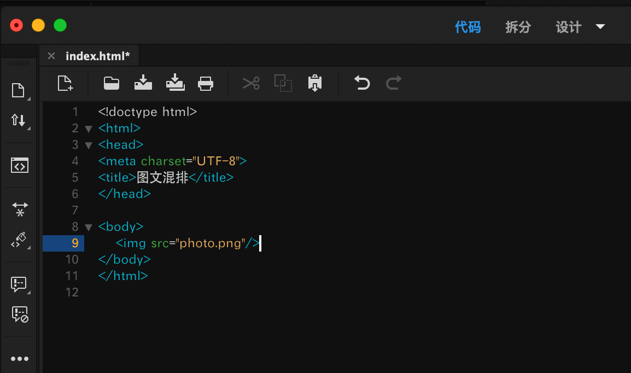Apply Comment using the speech bubble icon
Image resolution: width=631 pixels, height=373 pixels.
click(x=19, y=284)
